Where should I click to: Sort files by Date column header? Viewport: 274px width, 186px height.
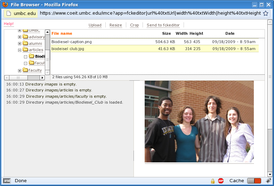[230, 33]
